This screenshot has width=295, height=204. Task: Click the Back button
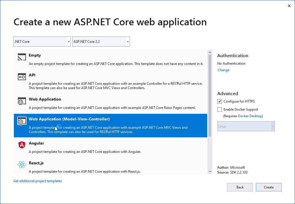coord(240,187)
